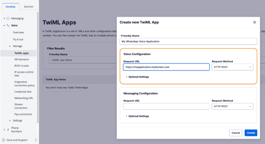This screenshot has width=265, height=144.
Task: Select the Develop tab
Action: [x=11, y=7]
